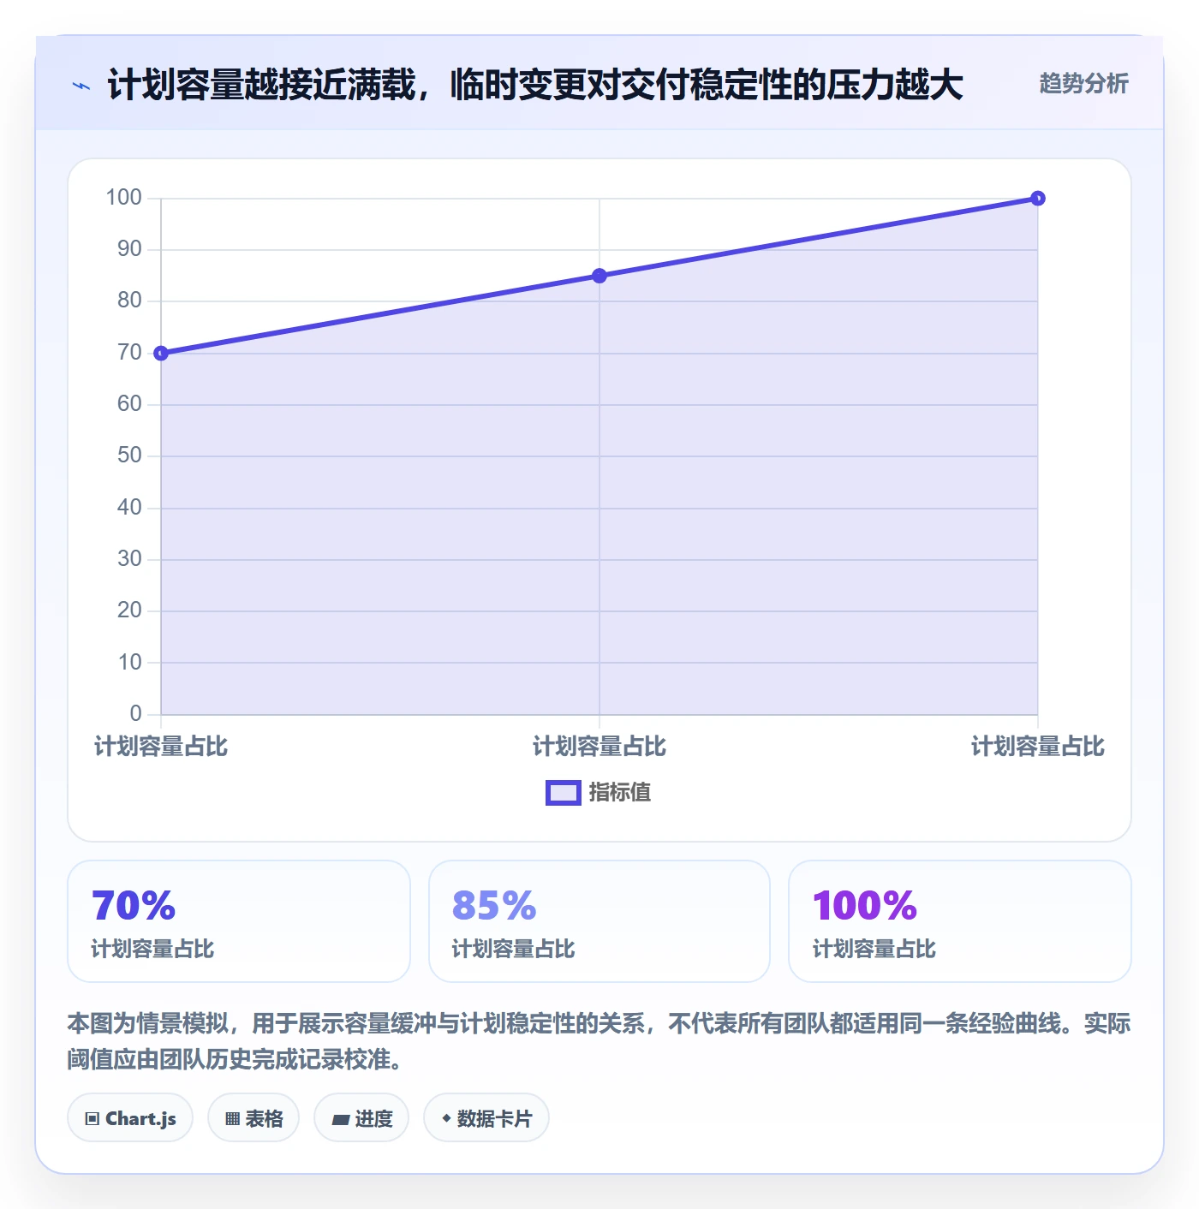Click the middle x-axis label 计划容量占比
Image resolution: width=1199 pixels, height=1209 pixels.
599,747
